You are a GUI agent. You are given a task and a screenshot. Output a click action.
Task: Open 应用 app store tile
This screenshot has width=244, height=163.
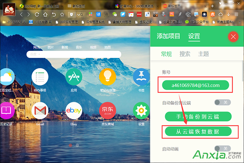pyautogui.click(x=74, y=77)
